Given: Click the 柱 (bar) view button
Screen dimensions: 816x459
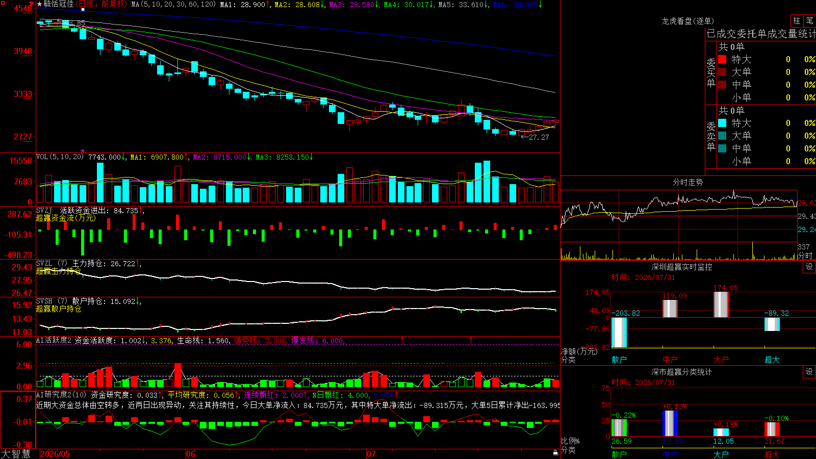Looking at the screenshot, I should click(797, 20).
